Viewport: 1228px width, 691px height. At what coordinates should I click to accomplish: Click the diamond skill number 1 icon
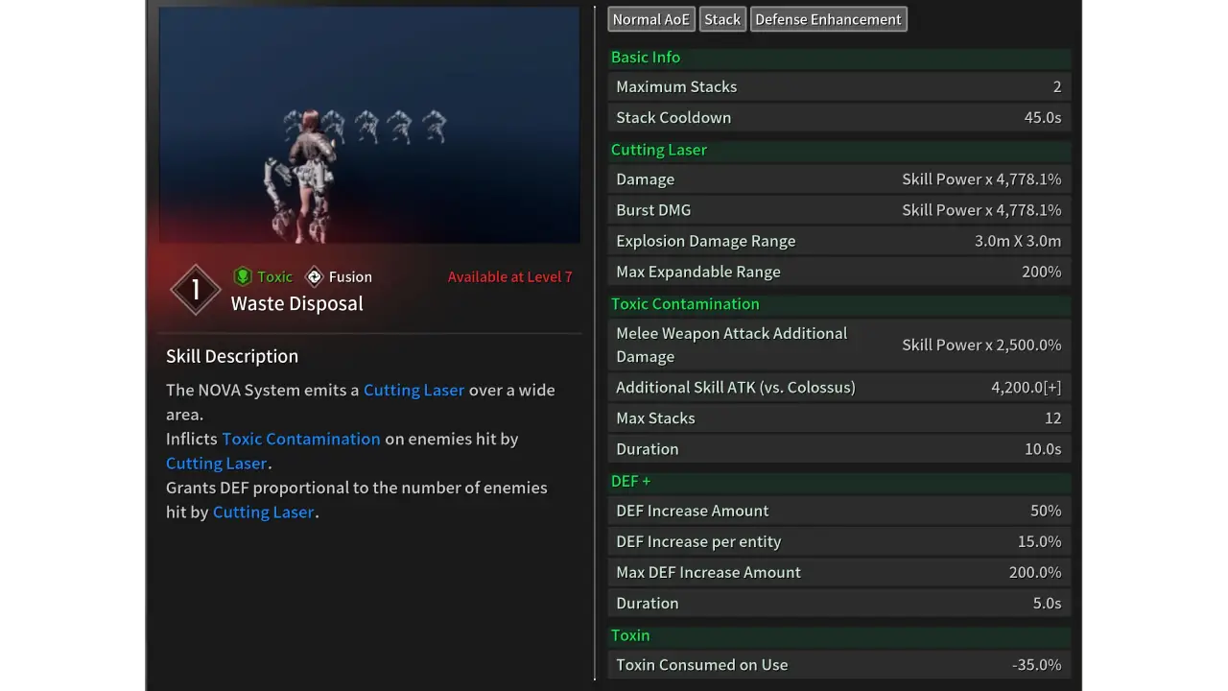[196, 290]
